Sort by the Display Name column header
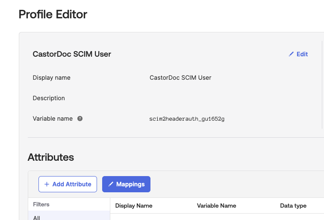This screenshot has height=220, width=324. point(134,206)
